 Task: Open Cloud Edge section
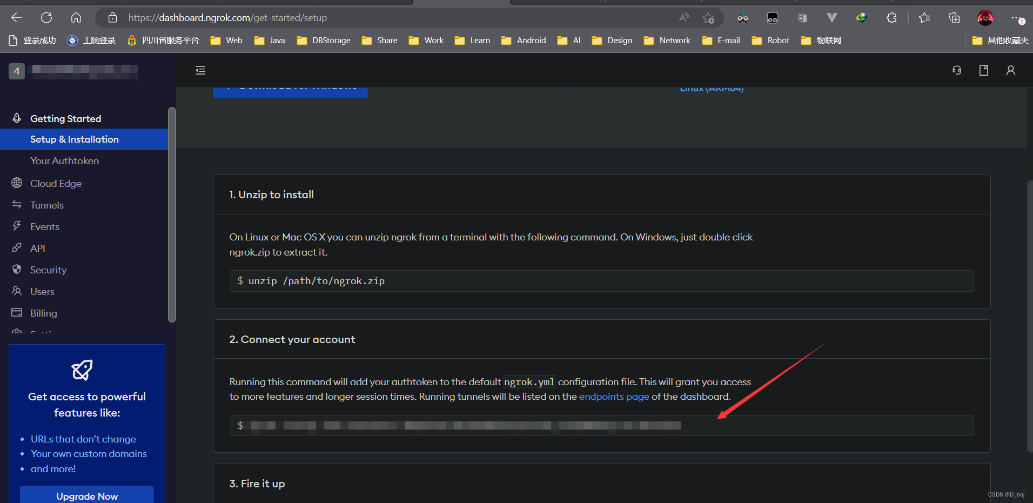click(56, 184)
